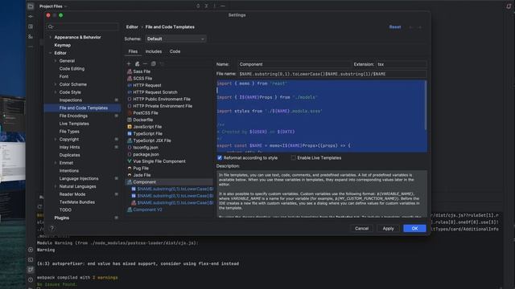Expand Appearance & Behavior section

50,38
